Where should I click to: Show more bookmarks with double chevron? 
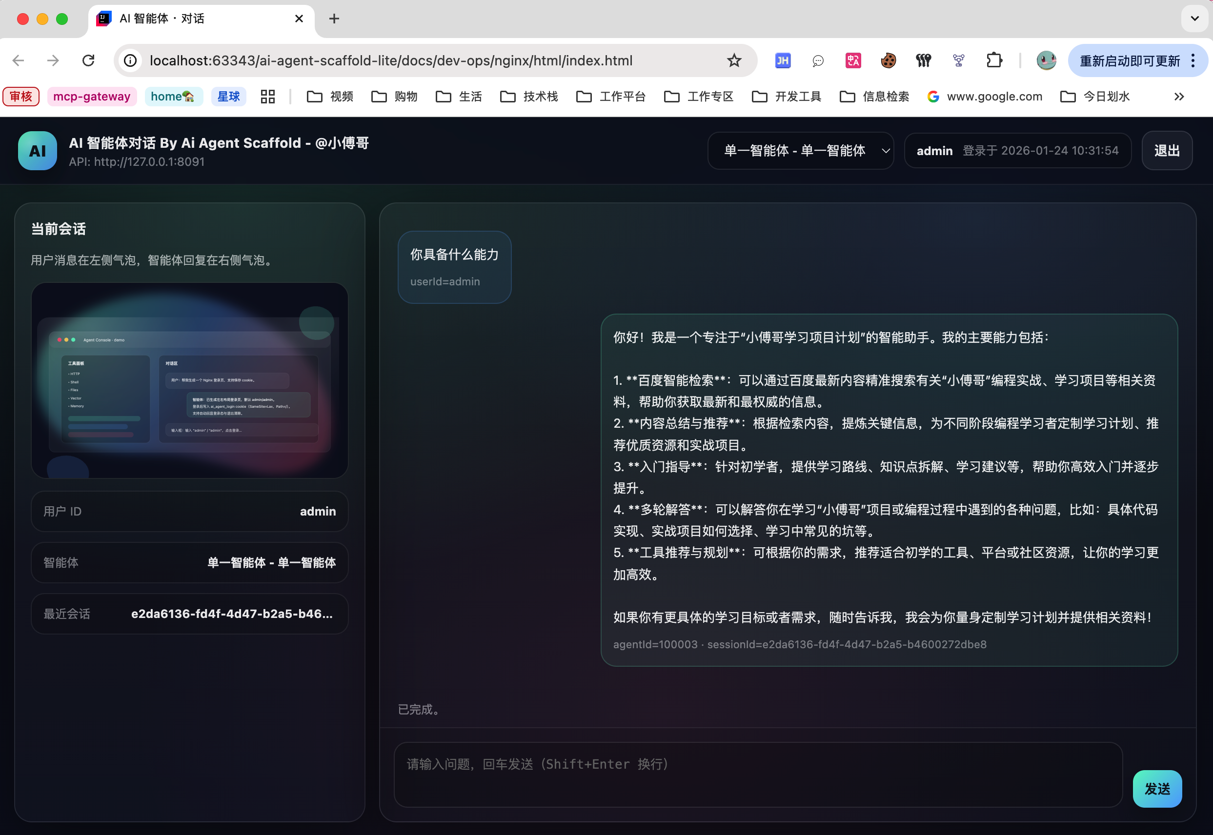tap(1178, 96)
